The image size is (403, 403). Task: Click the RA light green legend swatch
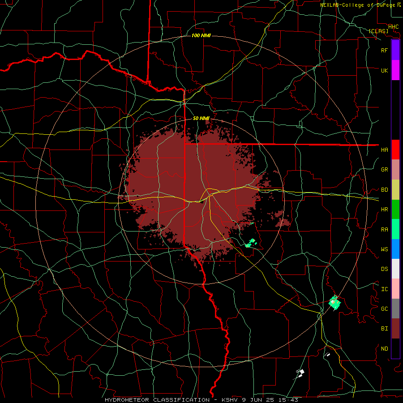click(395, 229)
